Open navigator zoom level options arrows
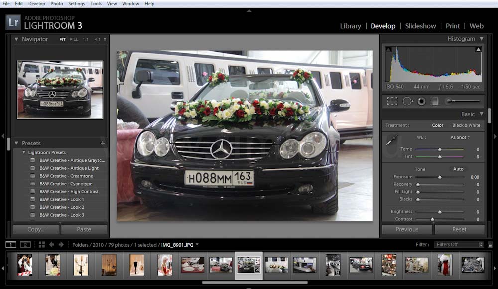The image size is (498, 289). (105, 40)
